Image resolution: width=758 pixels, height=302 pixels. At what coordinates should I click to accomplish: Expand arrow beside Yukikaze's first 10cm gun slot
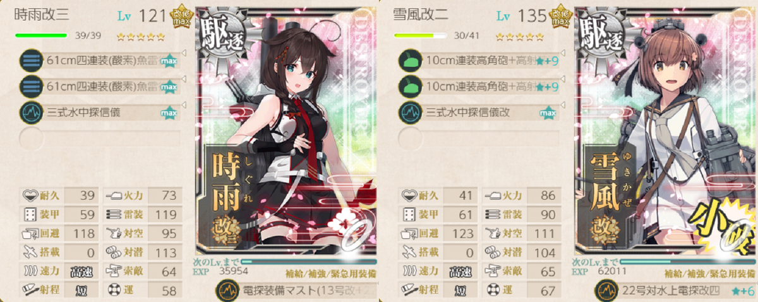pos(562,54)
